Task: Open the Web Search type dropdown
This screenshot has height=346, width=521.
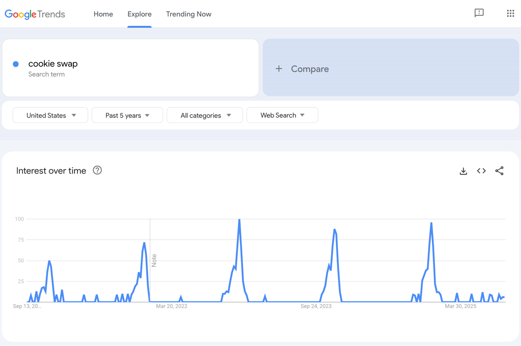Action: coord(282,115)
